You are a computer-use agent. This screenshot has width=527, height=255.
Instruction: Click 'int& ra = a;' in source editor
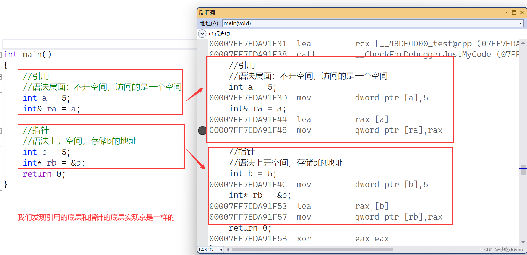point(51,109)
